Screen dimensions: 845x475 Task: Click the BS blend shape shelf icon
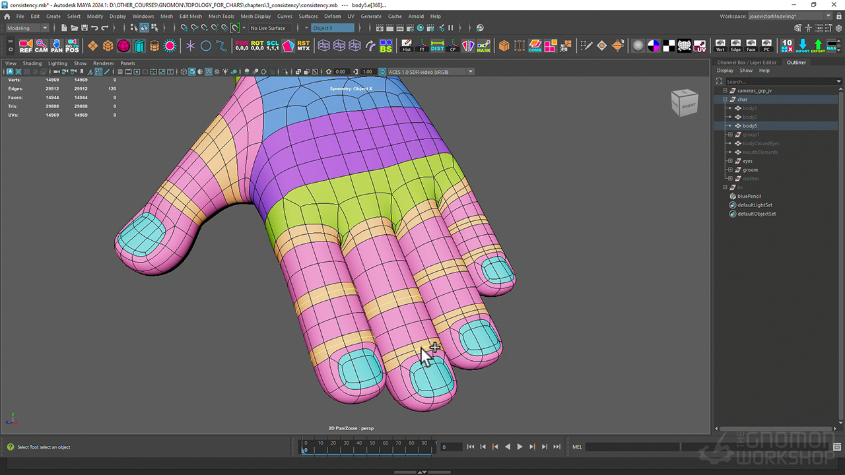point(386,46)
